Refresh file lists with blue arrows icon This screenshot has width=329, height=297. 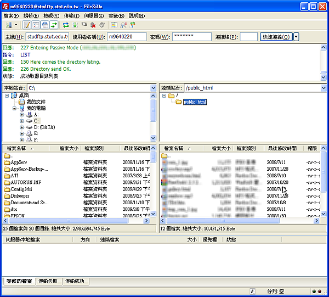(66, 25)
